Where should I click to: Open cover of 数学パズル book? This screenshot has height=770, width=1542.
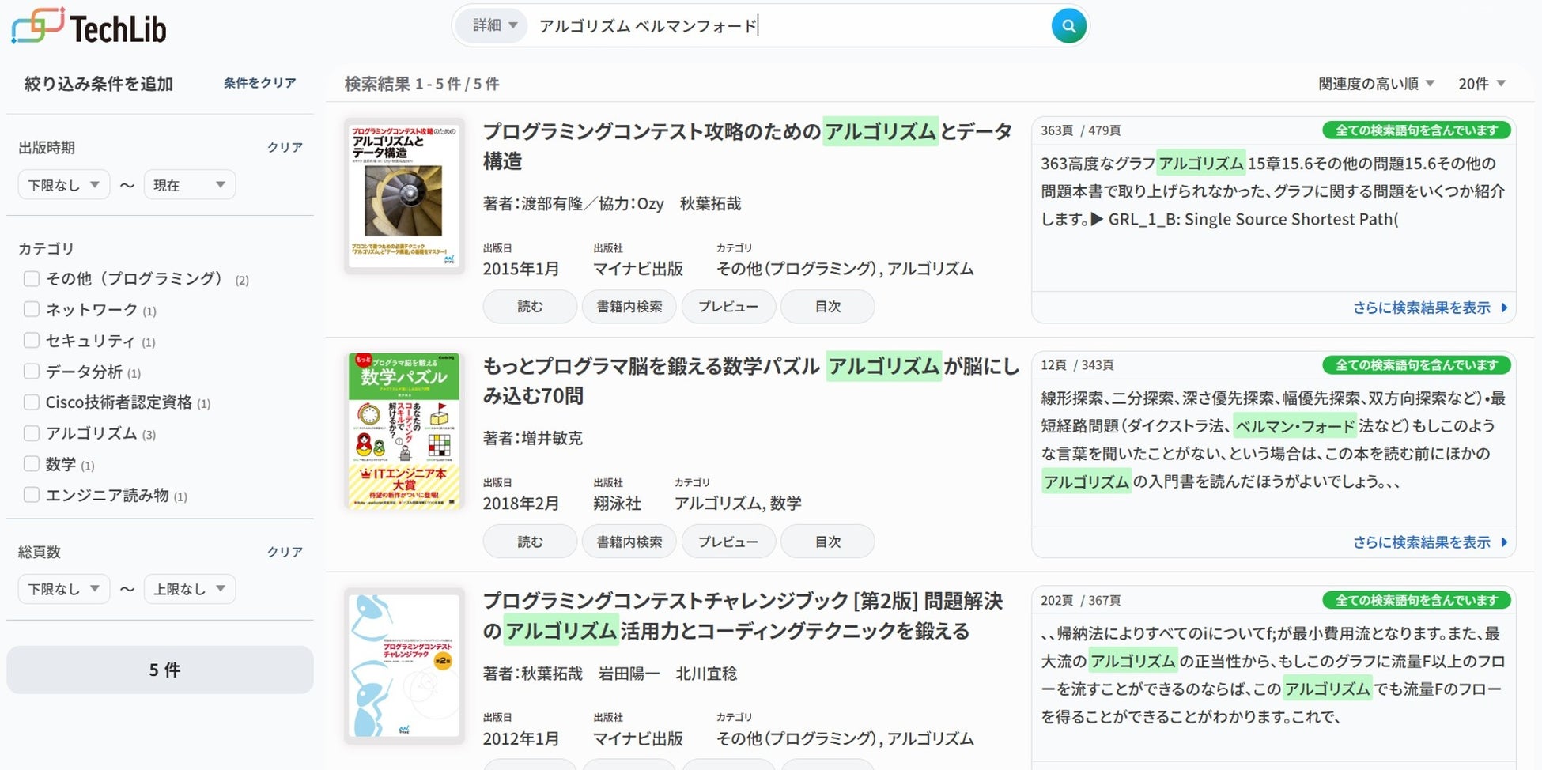tap(404, 430)
